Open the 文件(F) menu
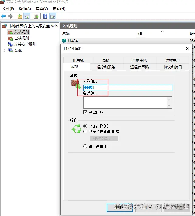Screen dimensions: 195x216 pos(8,9)
